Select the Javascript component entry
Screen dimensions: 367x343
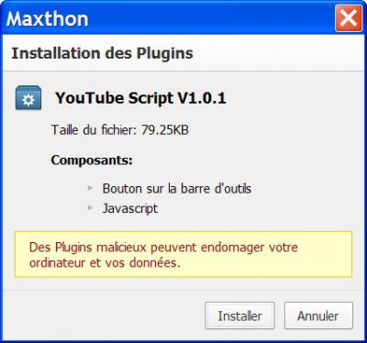tap(130, 208)
